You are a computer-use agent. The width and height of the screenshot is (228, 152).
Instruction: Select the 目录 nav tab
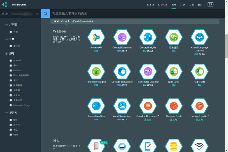click(x=174, y=5)
